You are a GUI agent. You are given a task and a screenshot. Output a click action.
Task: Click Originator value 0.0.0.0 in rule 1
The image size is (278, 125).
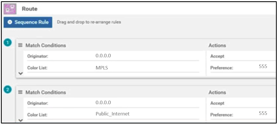click(x=103, y=56)
